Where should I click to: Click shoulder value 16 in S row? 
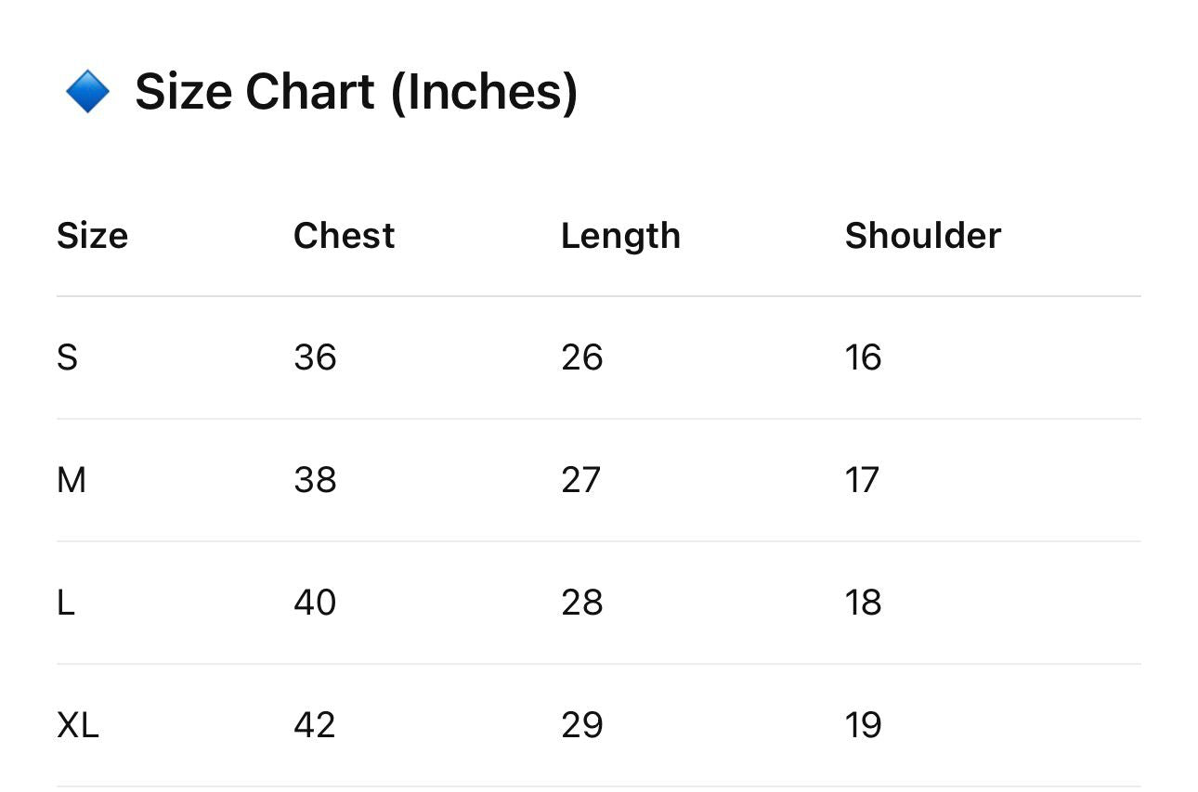[863, 357]
